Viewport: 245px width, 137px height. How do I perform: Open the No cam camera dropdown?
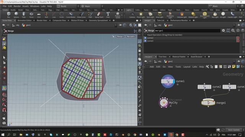pyautogui.click(x=131, y=37)
